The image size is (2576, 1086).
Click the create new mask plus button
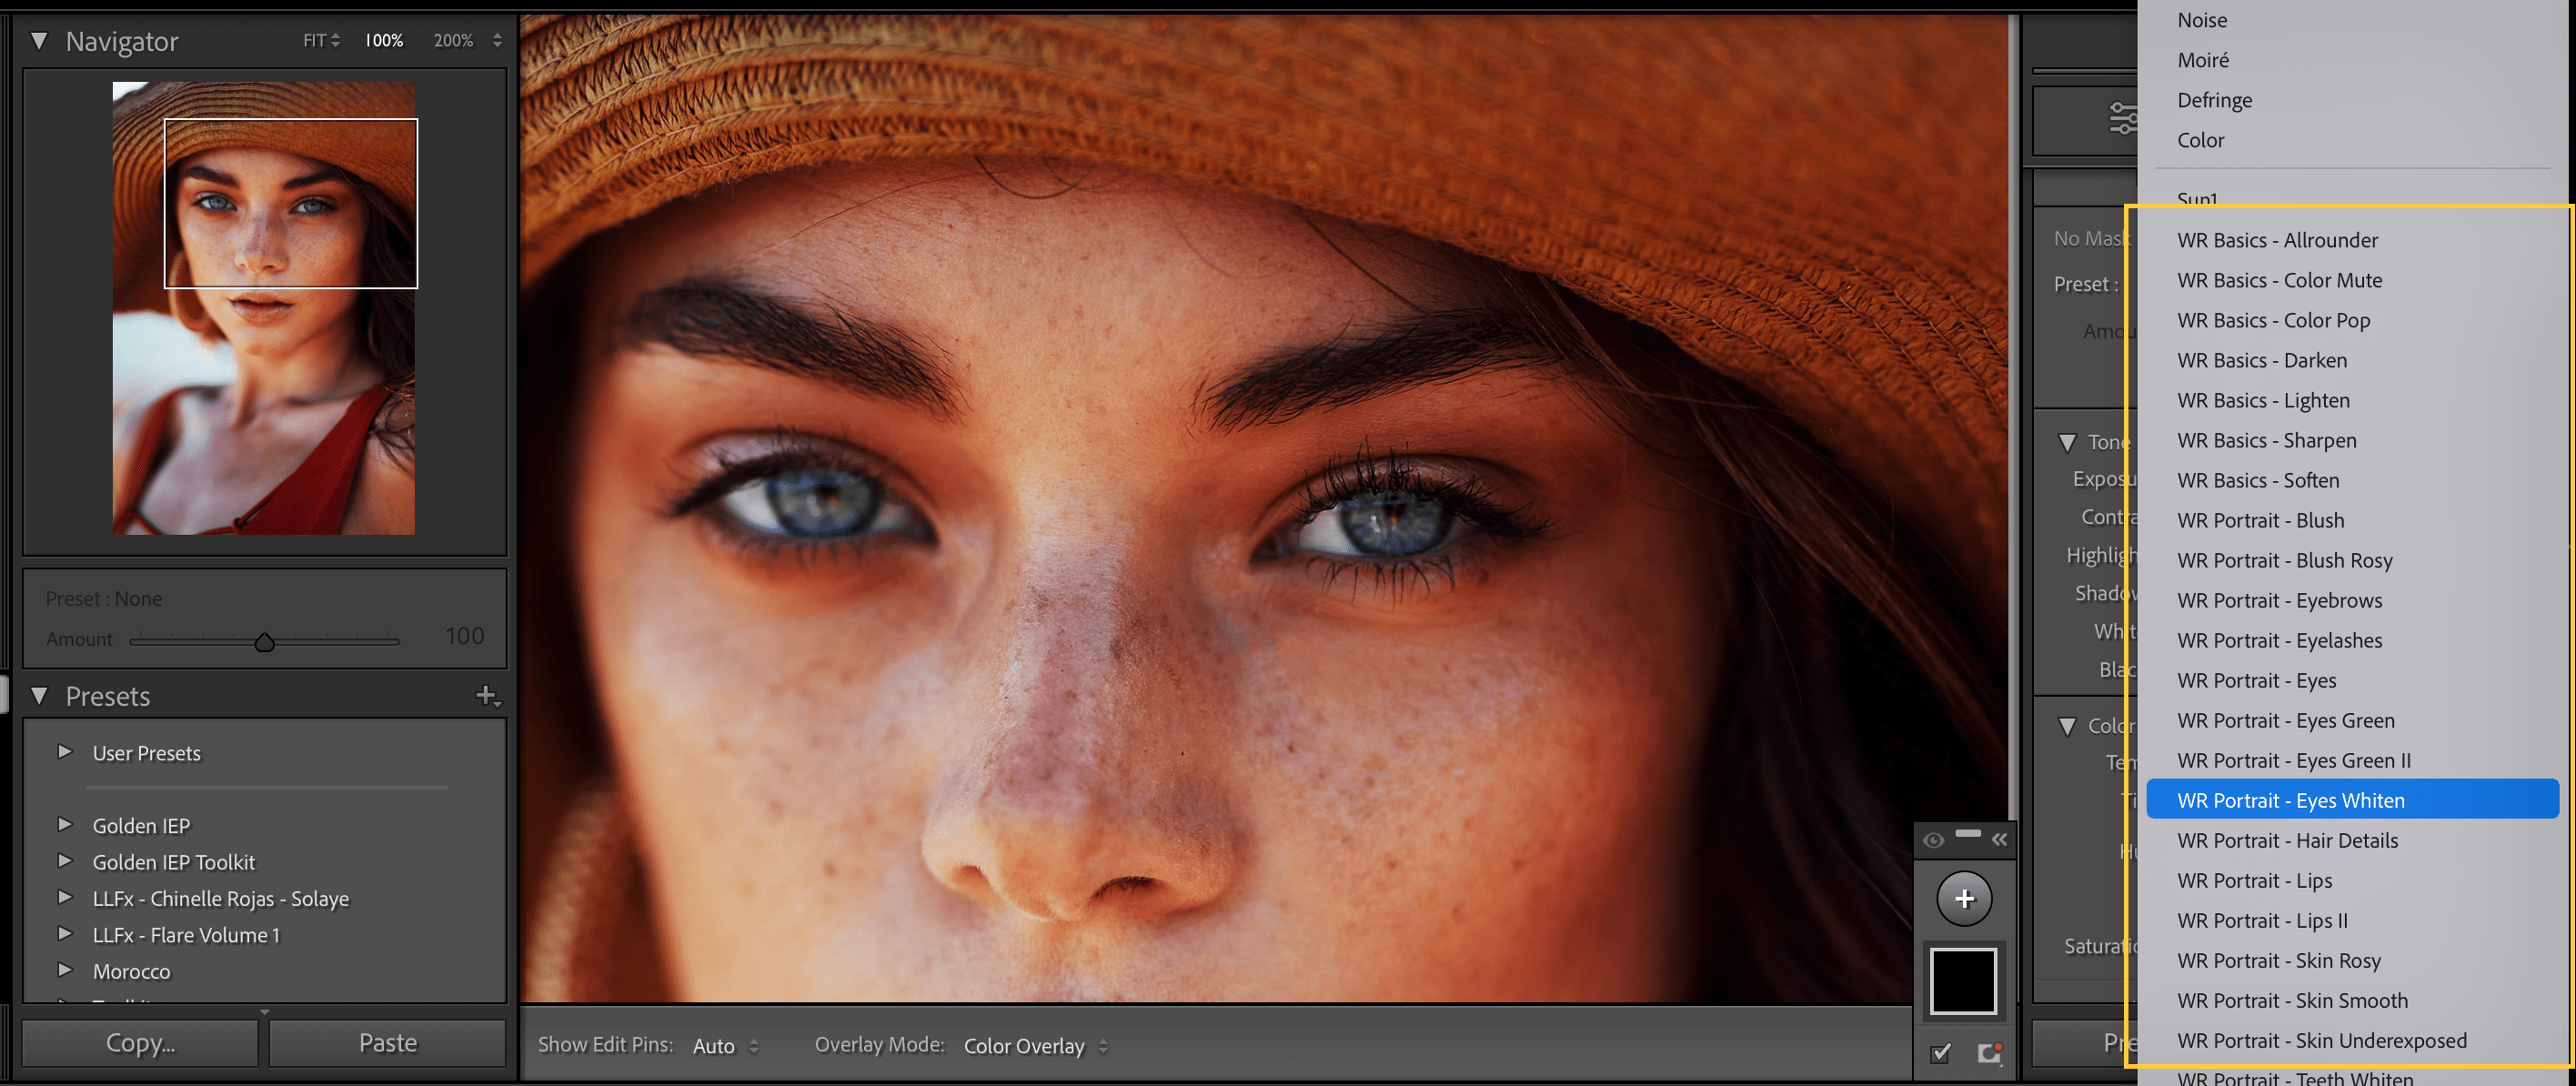tap(1964, 898)
